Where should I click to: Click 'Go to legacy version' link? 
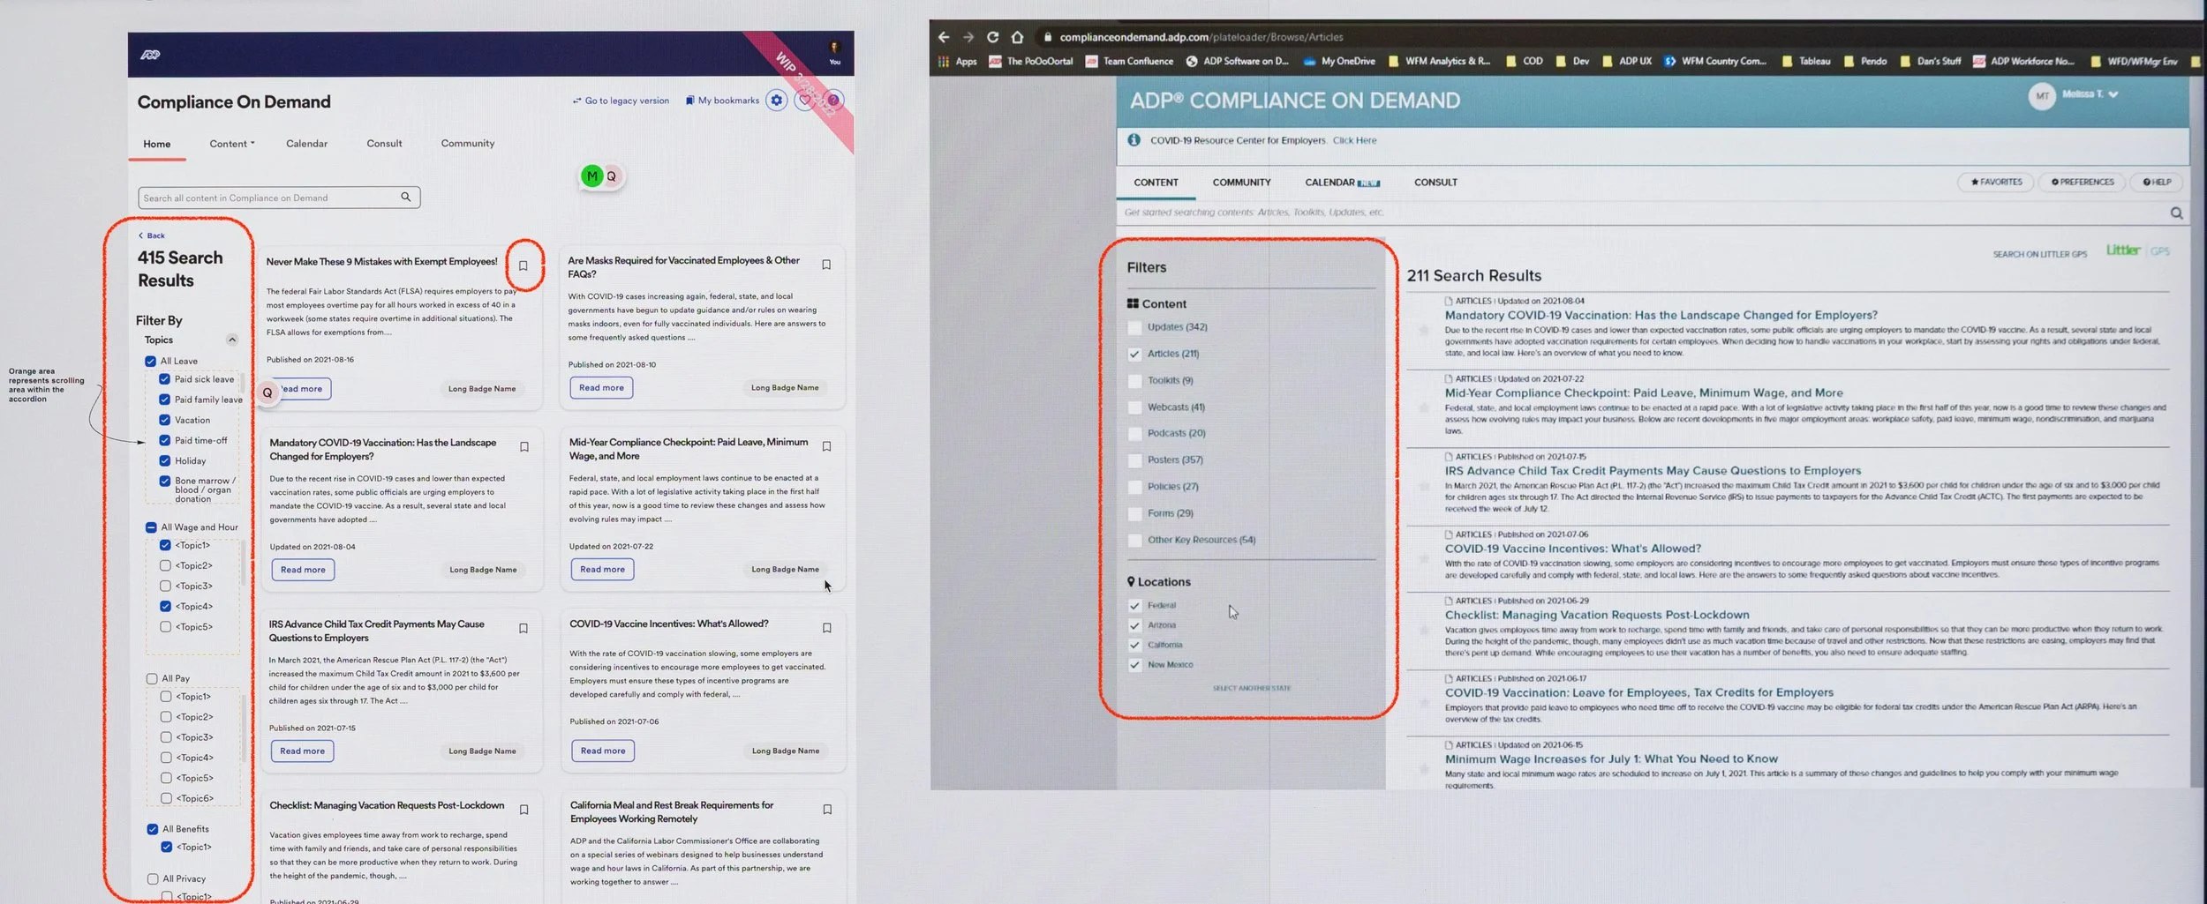[621, 101]
